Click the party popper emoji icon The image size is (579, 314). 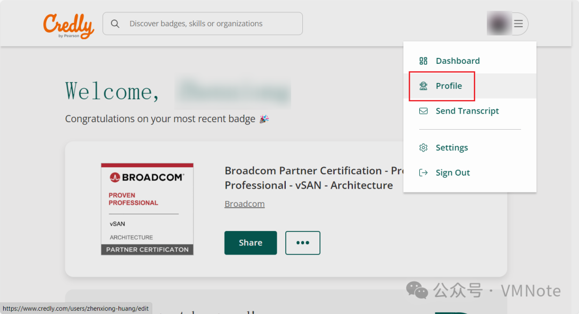click(264, 119)
